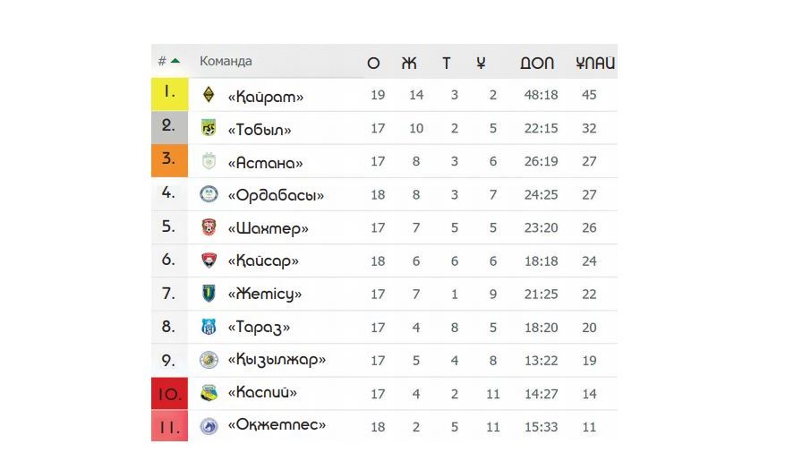Click the «Астана» club logo icon
Image resolution: width=785 pixels, height=461 pixels.
[x=209, y=161]
